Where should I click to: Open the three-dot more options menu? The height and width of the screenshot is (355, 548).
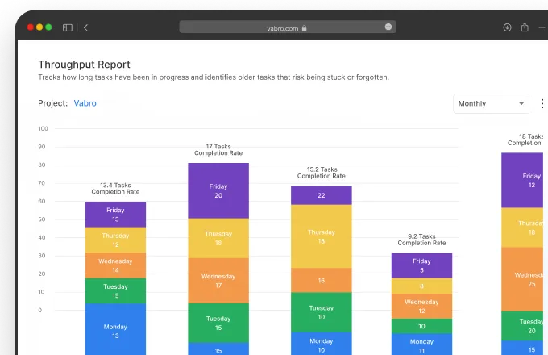pyautogui.click(x=542, y=103)
